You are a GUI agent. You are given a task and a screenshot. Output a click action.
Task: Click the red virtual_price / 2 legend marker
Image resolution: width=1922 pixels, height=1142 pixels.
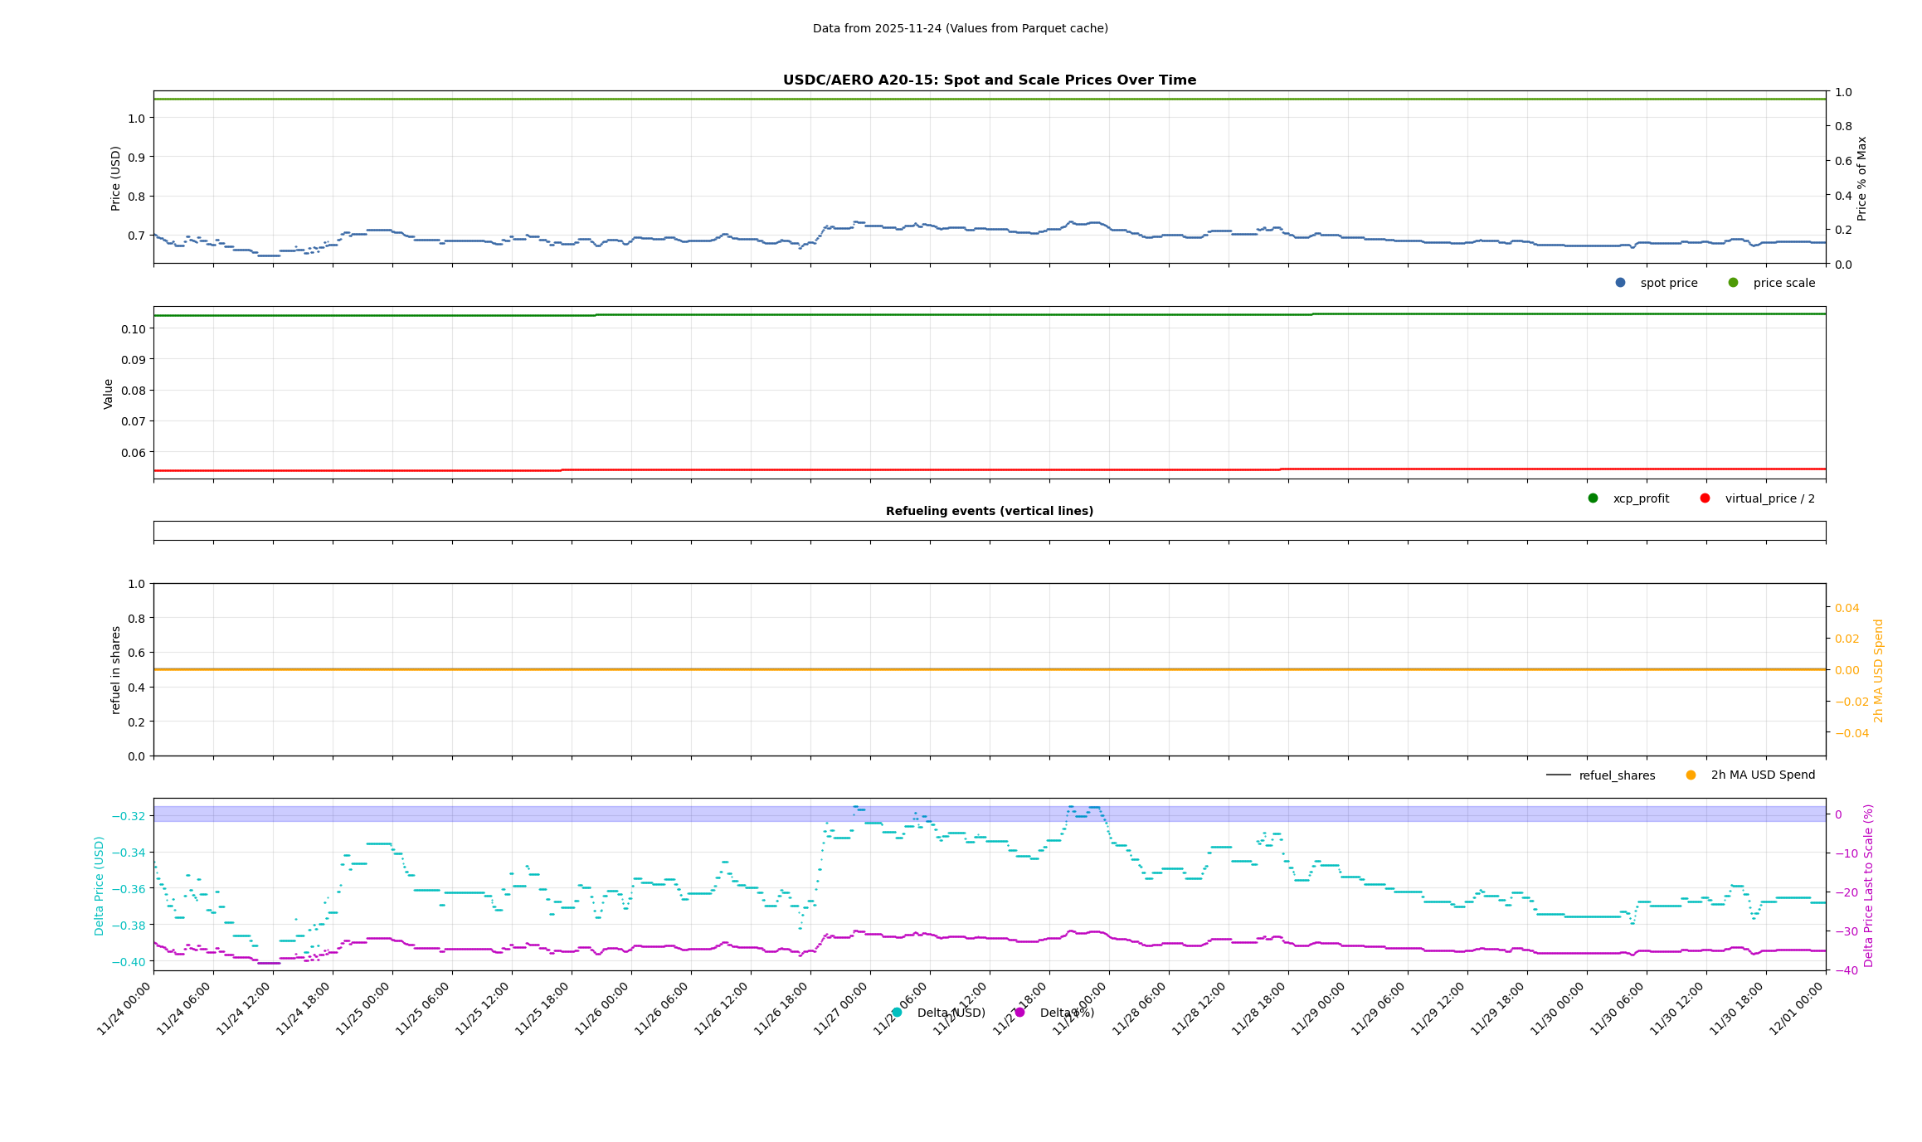coord(1705,498)
